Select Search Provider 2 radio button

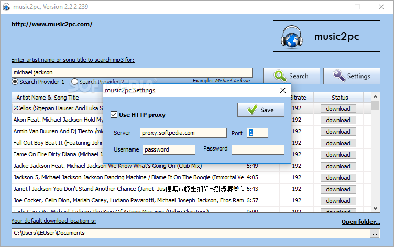click(x=74, y=81)
